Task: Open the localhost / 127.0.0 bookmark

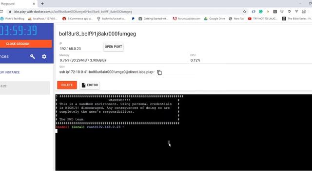Action: (42, 18)
